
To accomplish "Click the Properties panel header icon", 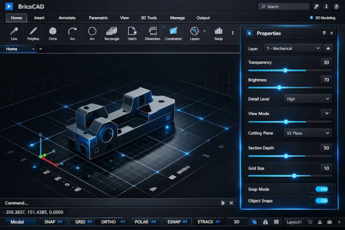I will point(249,33).
